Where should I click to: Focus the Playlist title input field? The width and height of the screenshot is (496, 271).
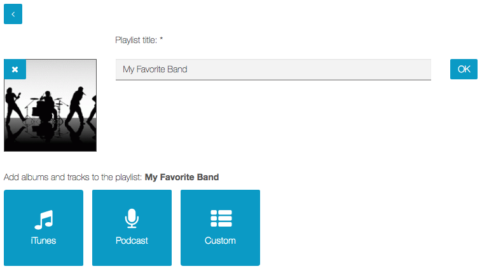pyautogui.click(x=273, y=69)
